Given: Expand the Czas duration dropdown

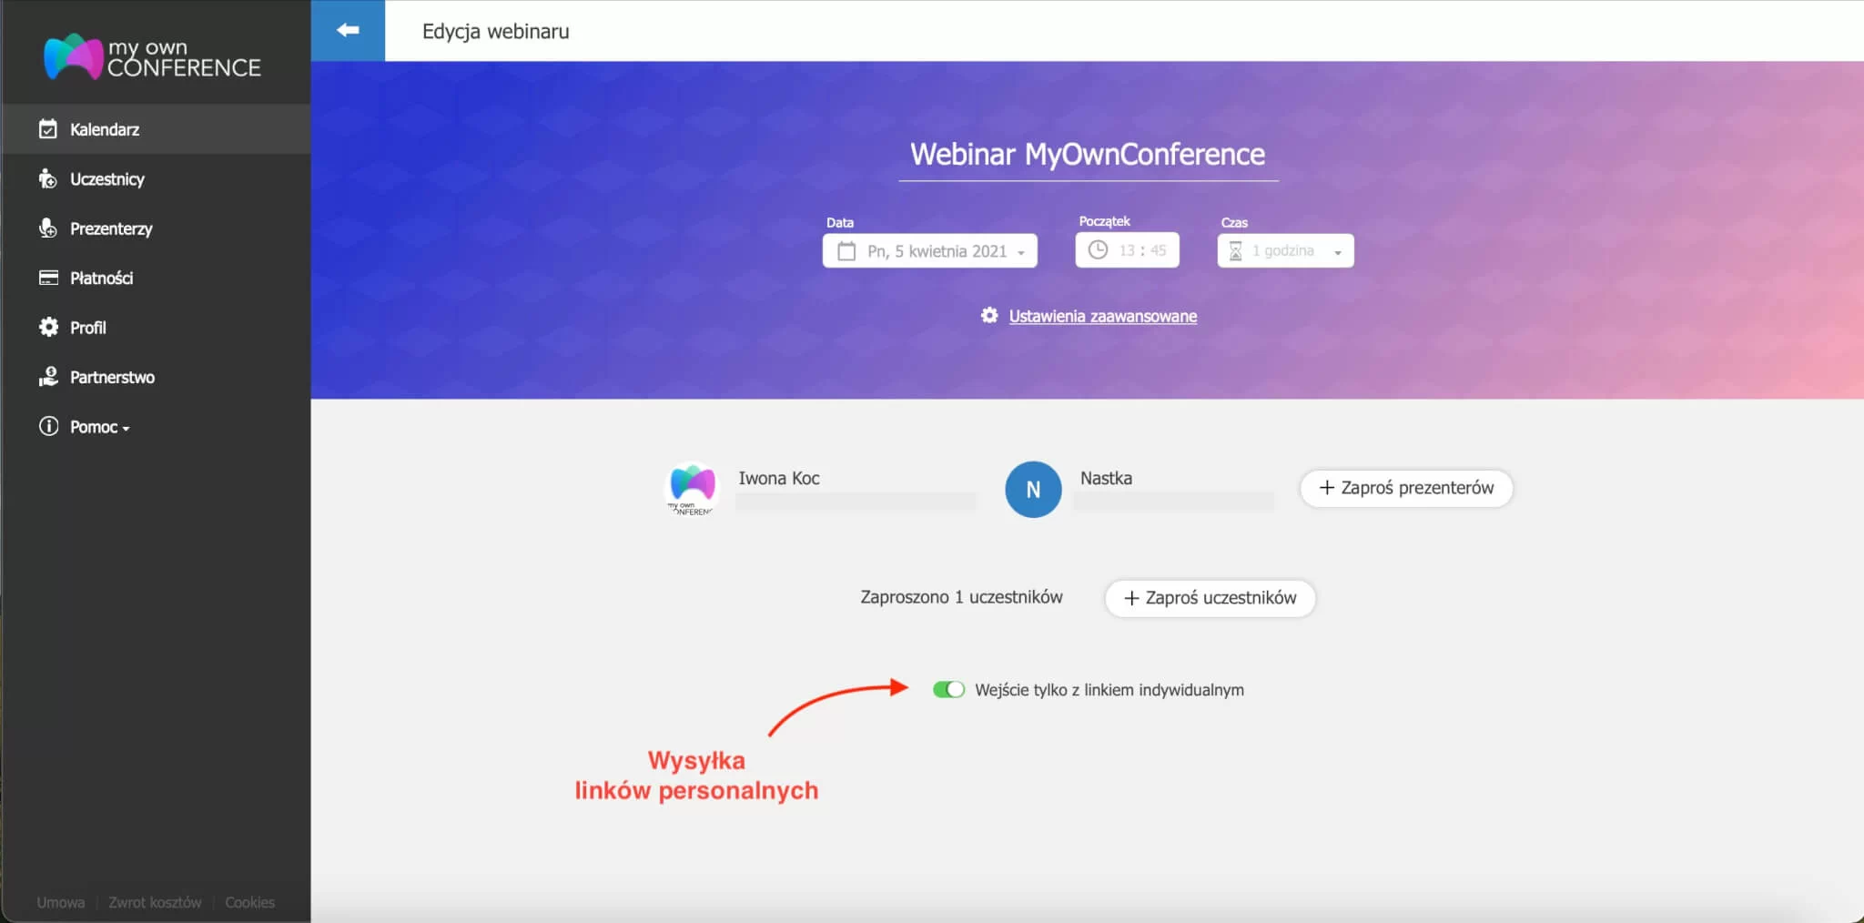Looking at the screenshot, I should tap(1285, 251).
